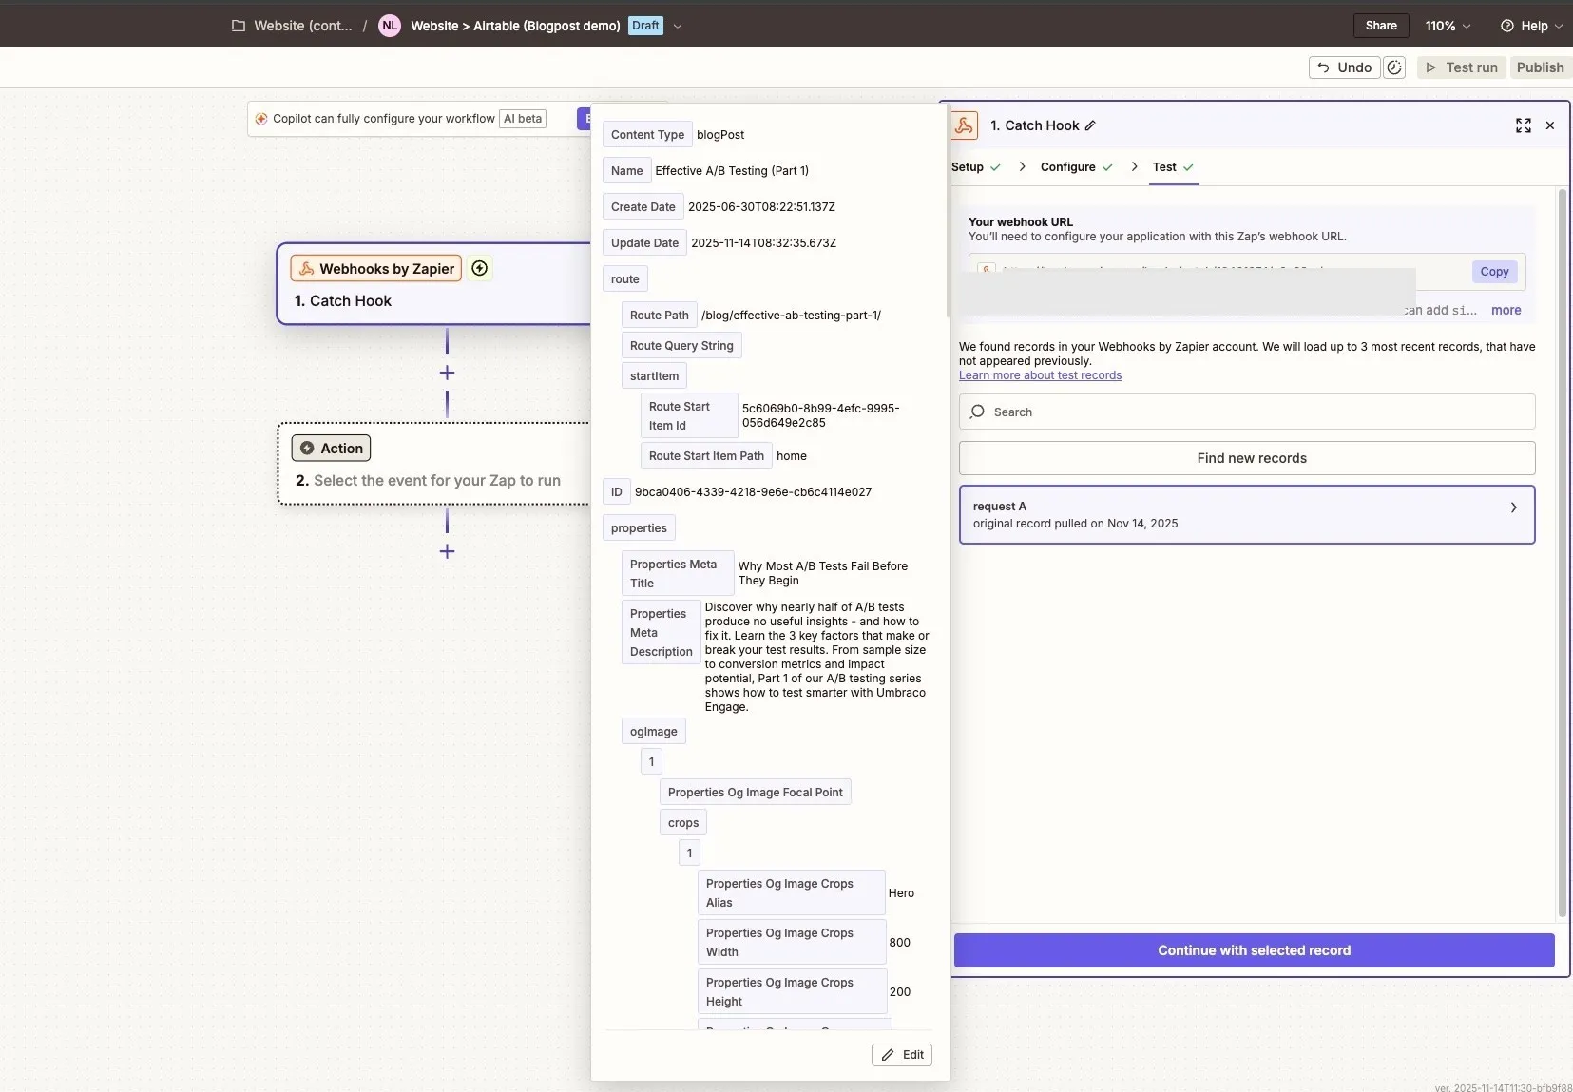Click the info icon beside Webhooks by Zapier
The height and width of the screenshot is (1092, 1573).
[x=479, y=268]
